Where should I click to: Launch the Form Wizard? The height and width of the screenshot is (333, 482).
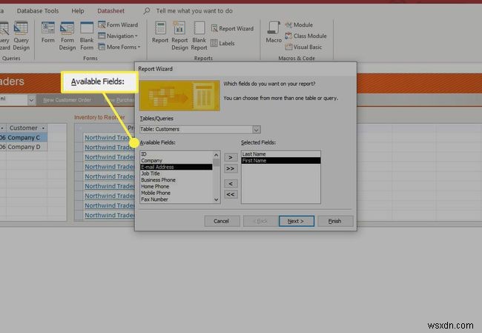click(x=118, y=24)
